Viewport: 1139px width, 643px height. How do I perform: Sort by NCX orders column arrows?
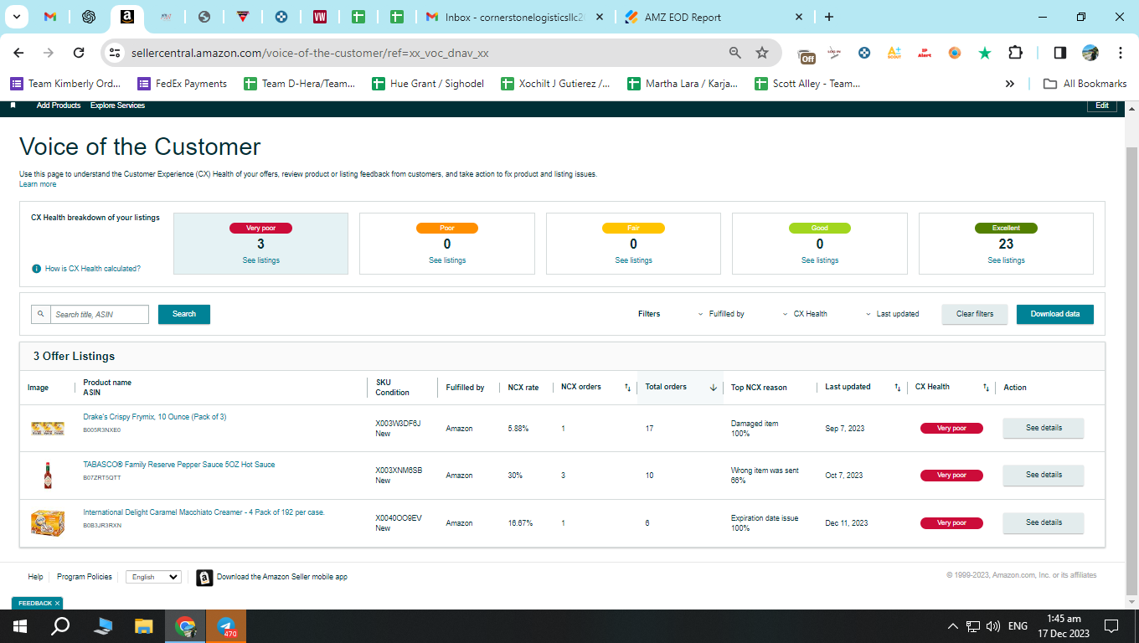click(x=627, y=388)
